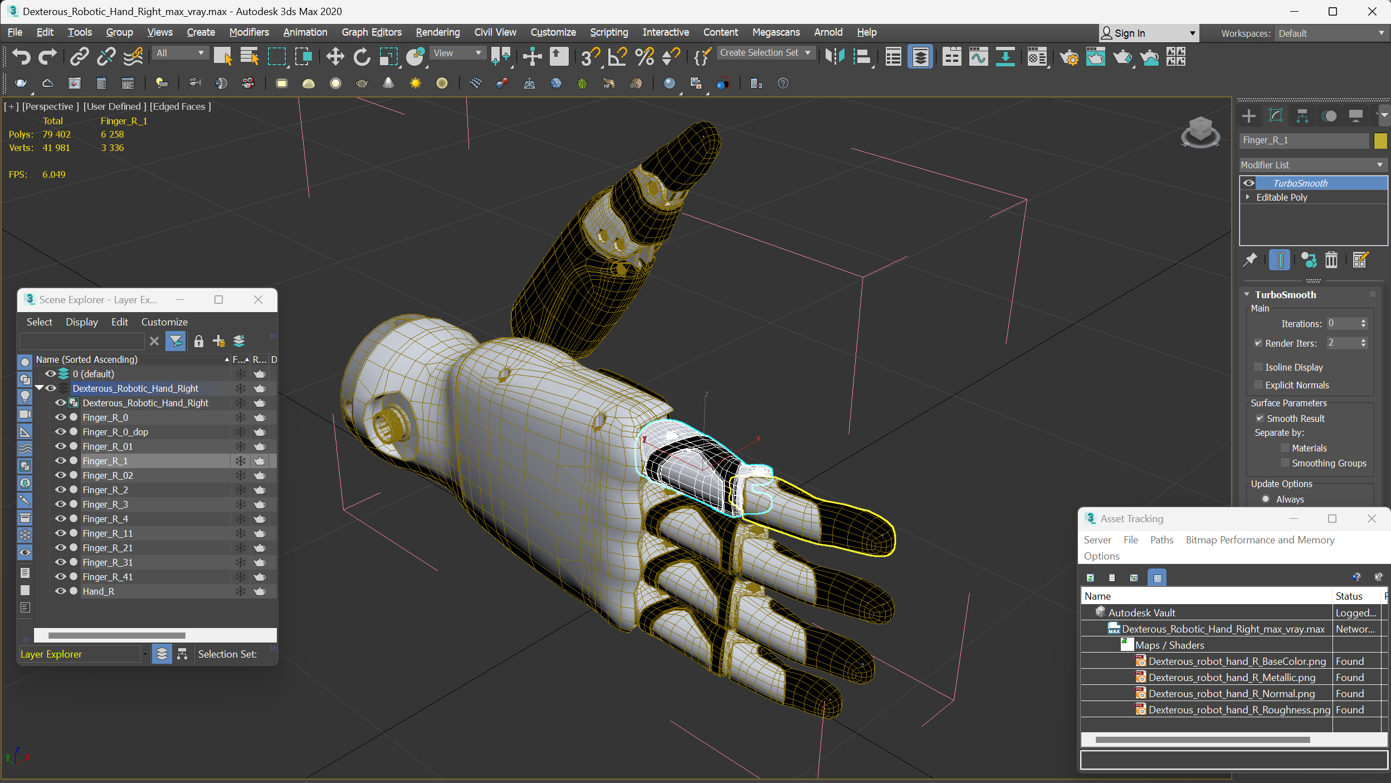
Task: Open selection filter All dropdown
Action: [x=180, y=53]
